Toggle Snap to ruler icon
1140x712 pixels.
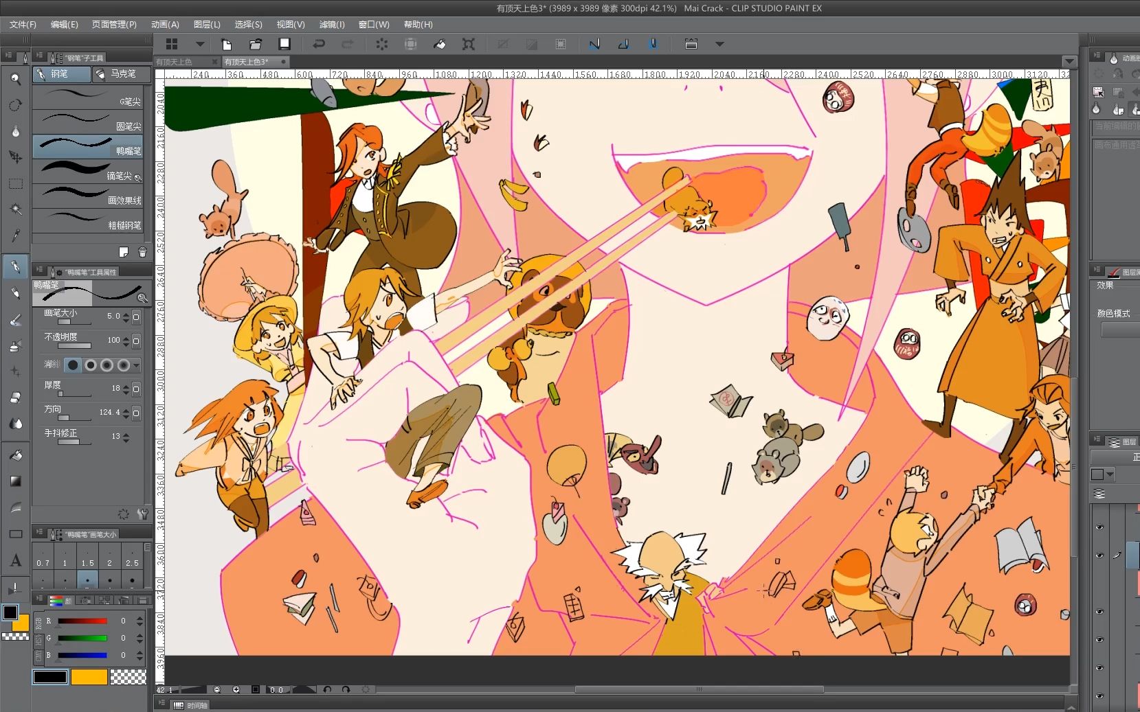[x=594, y=44]
